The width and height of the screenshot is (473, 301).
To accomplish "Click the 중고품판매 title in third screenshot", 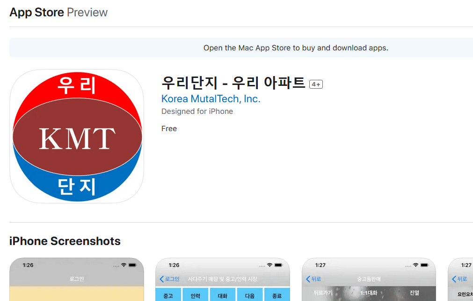I will (369, 279).
